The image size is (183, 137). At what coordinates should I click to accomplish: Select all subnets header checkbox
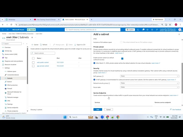(33, 58)
